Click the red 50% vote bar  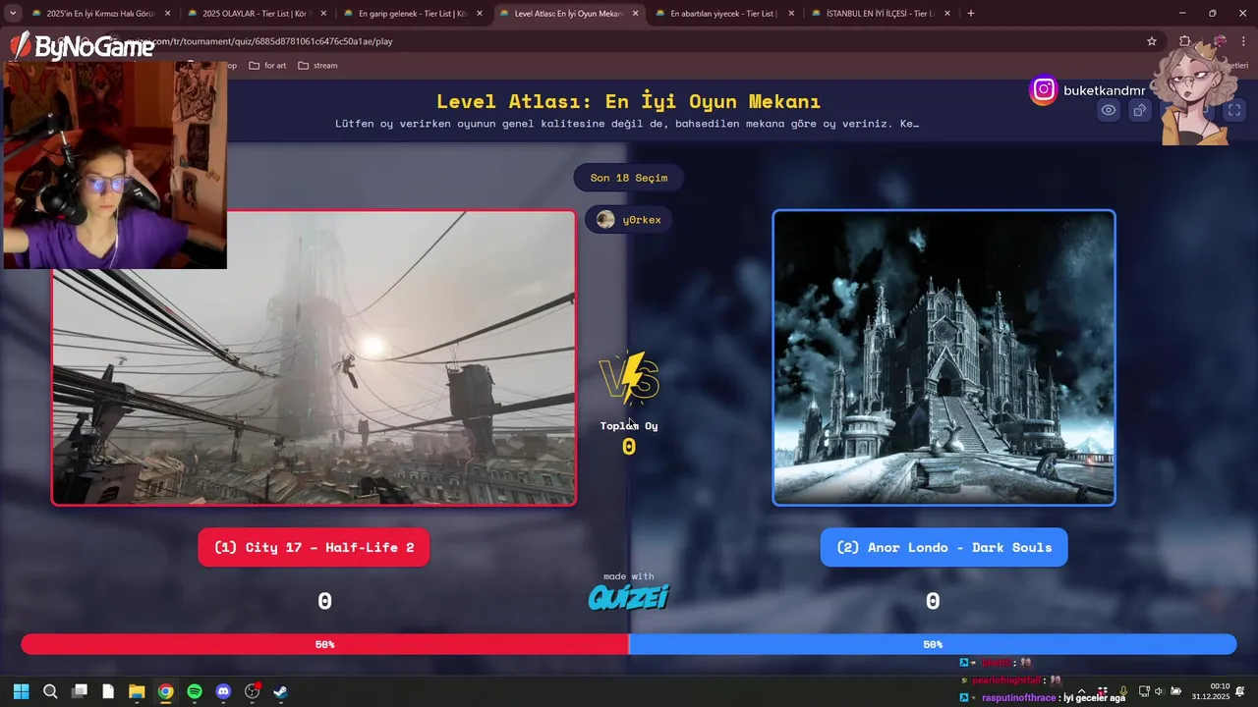(x=324, y=644)
